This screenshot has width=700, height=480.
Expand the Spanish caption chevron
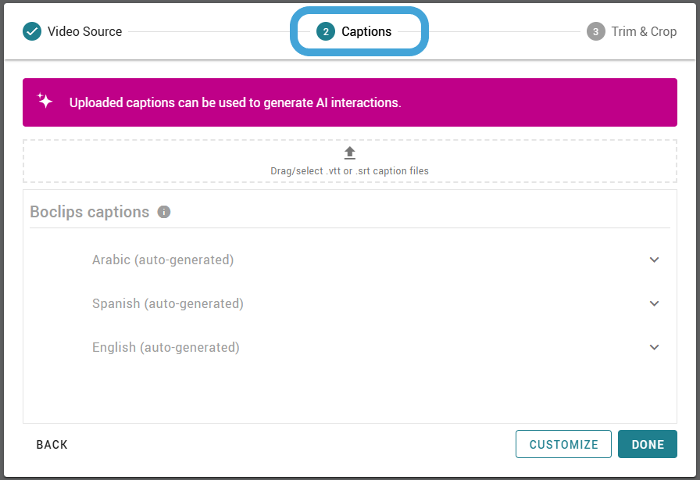pos(654,303)
